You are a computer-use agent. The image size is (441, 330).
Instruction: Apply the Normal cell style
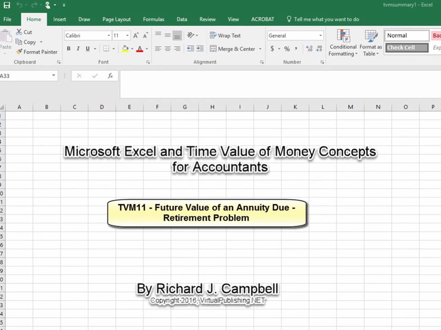coord(407,36)
